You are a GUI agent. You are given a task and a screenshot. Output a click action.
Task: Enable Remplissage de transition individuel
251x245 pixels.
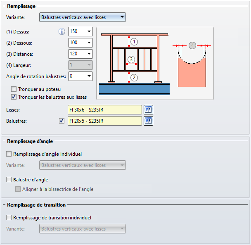(x=9, y=218)
